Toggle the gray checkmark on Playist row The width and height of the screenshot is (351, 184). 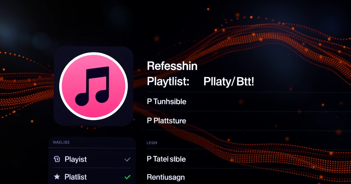pyautogui.click(x=127, y=159)
